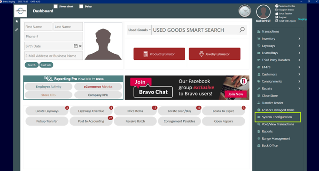Click the Lost or Damaged Items icon
Screen dimensions: 319x171
coord(259,110)
